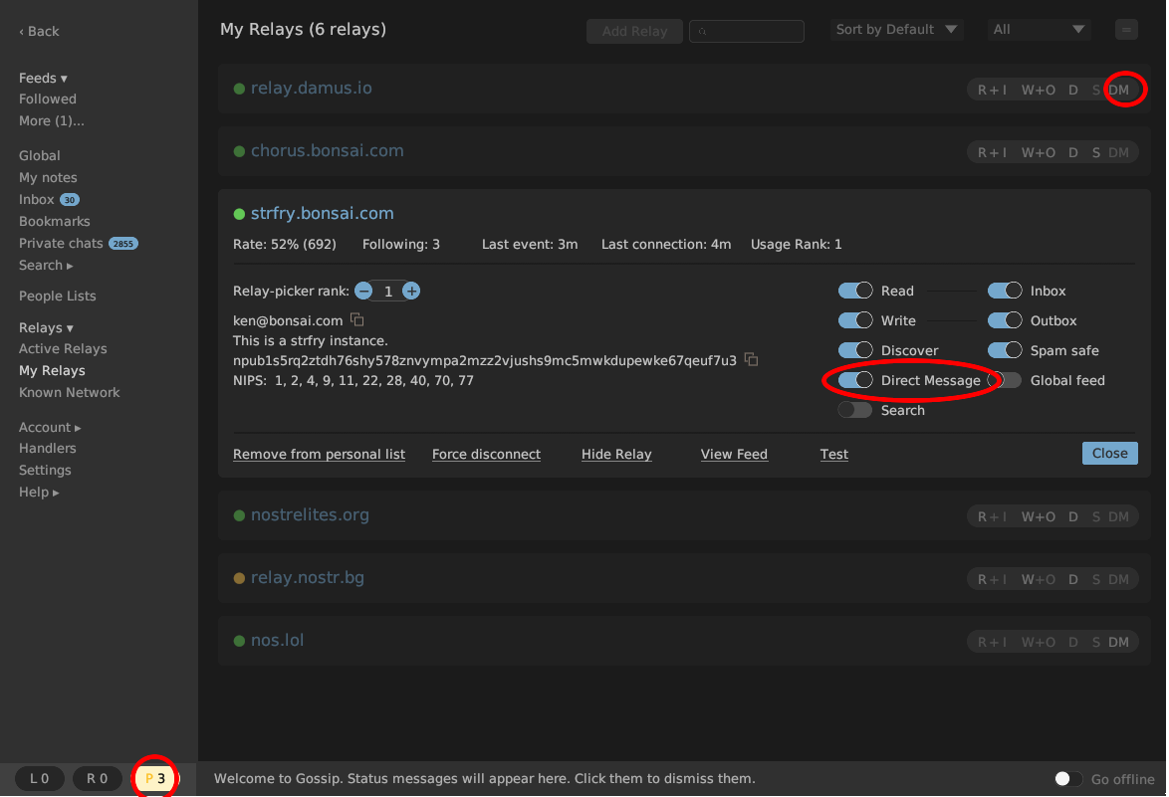The image size is (1169, 797).
Task: Toggle W+O usage on relay.damus.io row
Action: point(1038,90)
